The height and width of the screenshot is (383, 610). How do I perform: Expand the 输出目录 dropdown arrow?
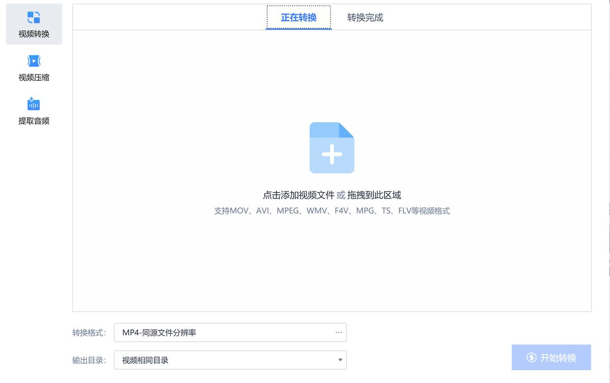(340, 360)
